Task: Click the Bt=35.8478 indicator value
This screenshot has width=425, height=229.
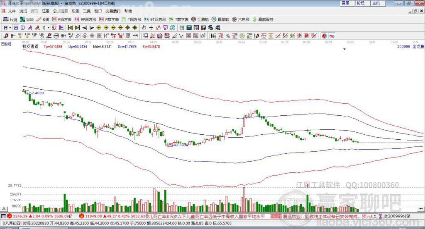Action: pyautogui.click(x=151, y=46)
